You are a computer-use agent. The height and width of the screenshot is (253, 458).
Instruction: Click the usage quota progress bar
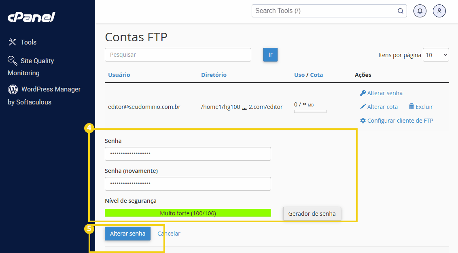(310, 111)
